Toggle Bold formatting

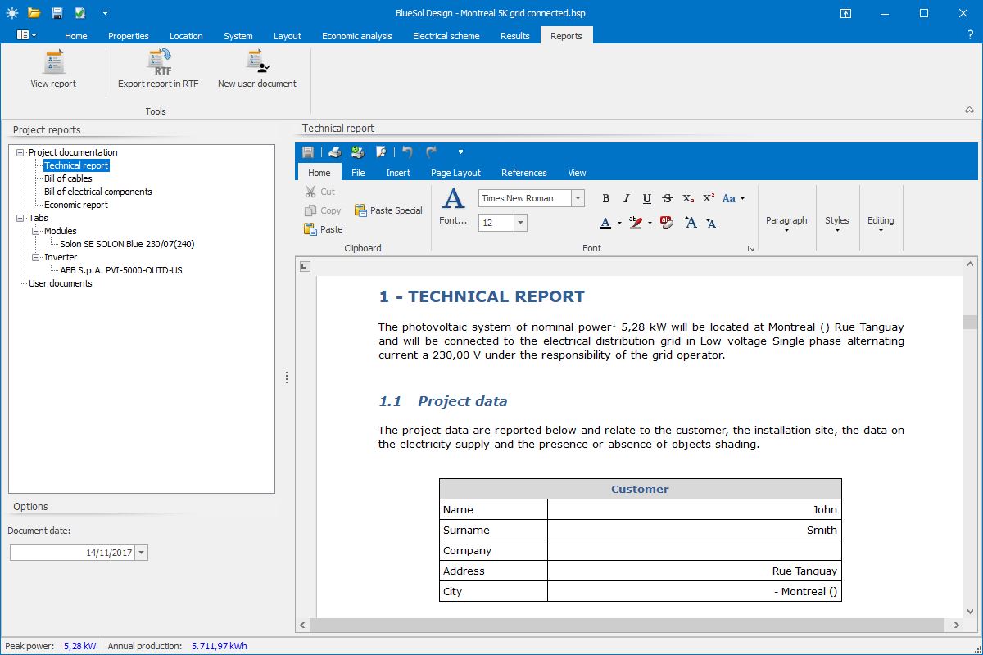tap(606, 198)
